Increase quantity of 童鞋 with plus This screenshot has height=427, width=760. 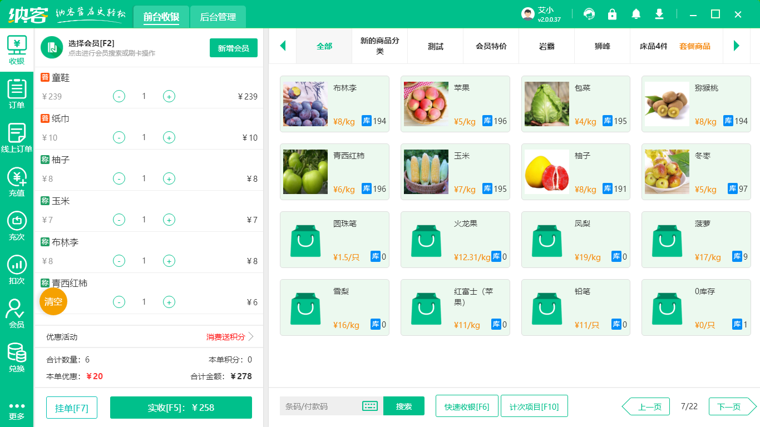point(169,96)
